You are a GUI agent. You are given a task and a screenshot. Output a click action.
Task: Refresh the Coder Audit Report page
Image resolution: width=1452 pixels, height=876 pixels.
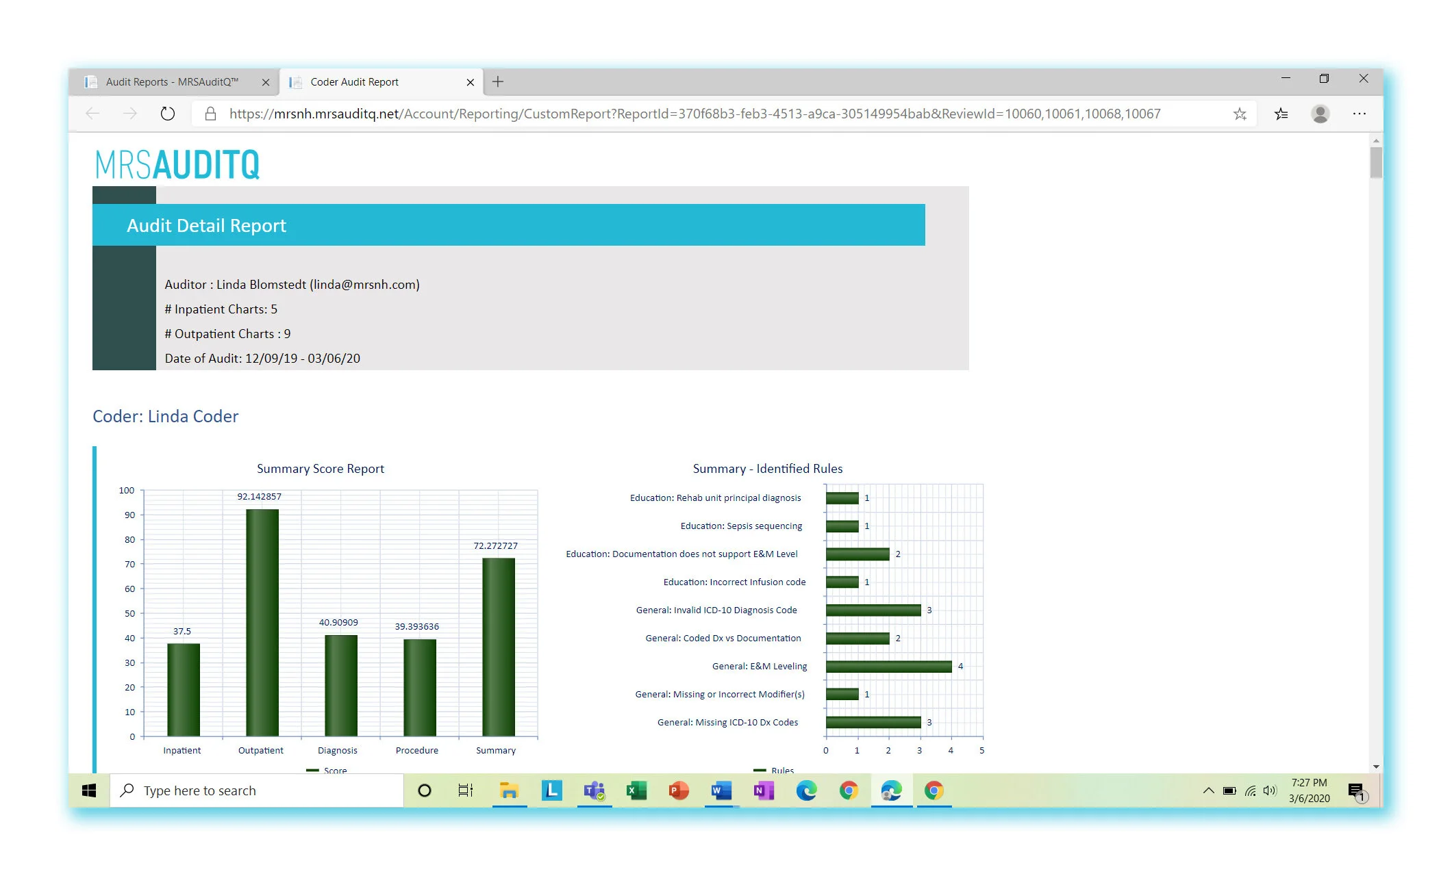[168, 114]
